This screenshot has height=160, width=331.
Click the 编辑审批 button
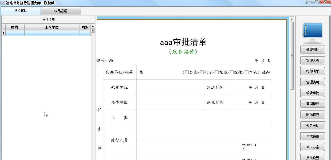[x=312, y=93]
